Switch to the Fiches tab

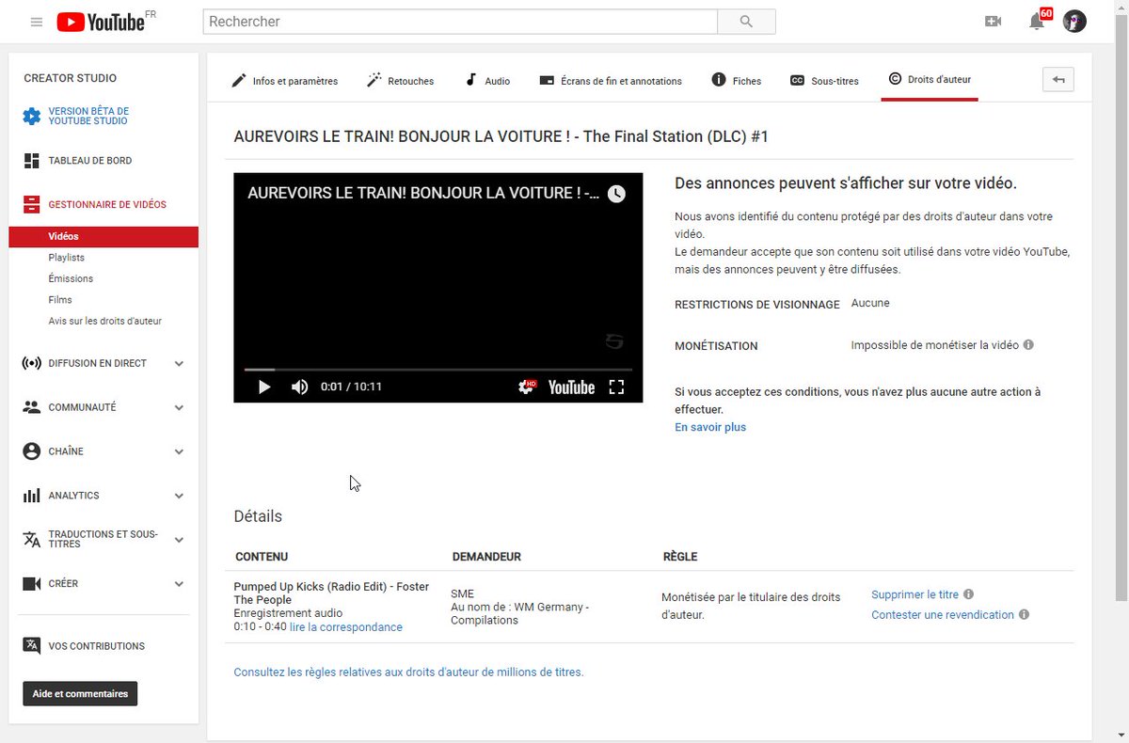[x=737, y=81]
